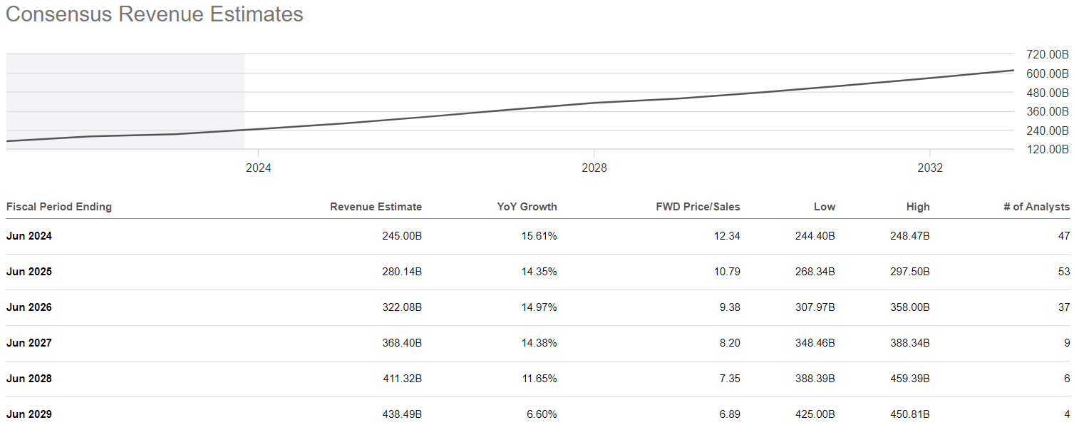Click the 2024 label on chart axis
The width and height of the screenshot is (1074, 425).
point(258,168)
